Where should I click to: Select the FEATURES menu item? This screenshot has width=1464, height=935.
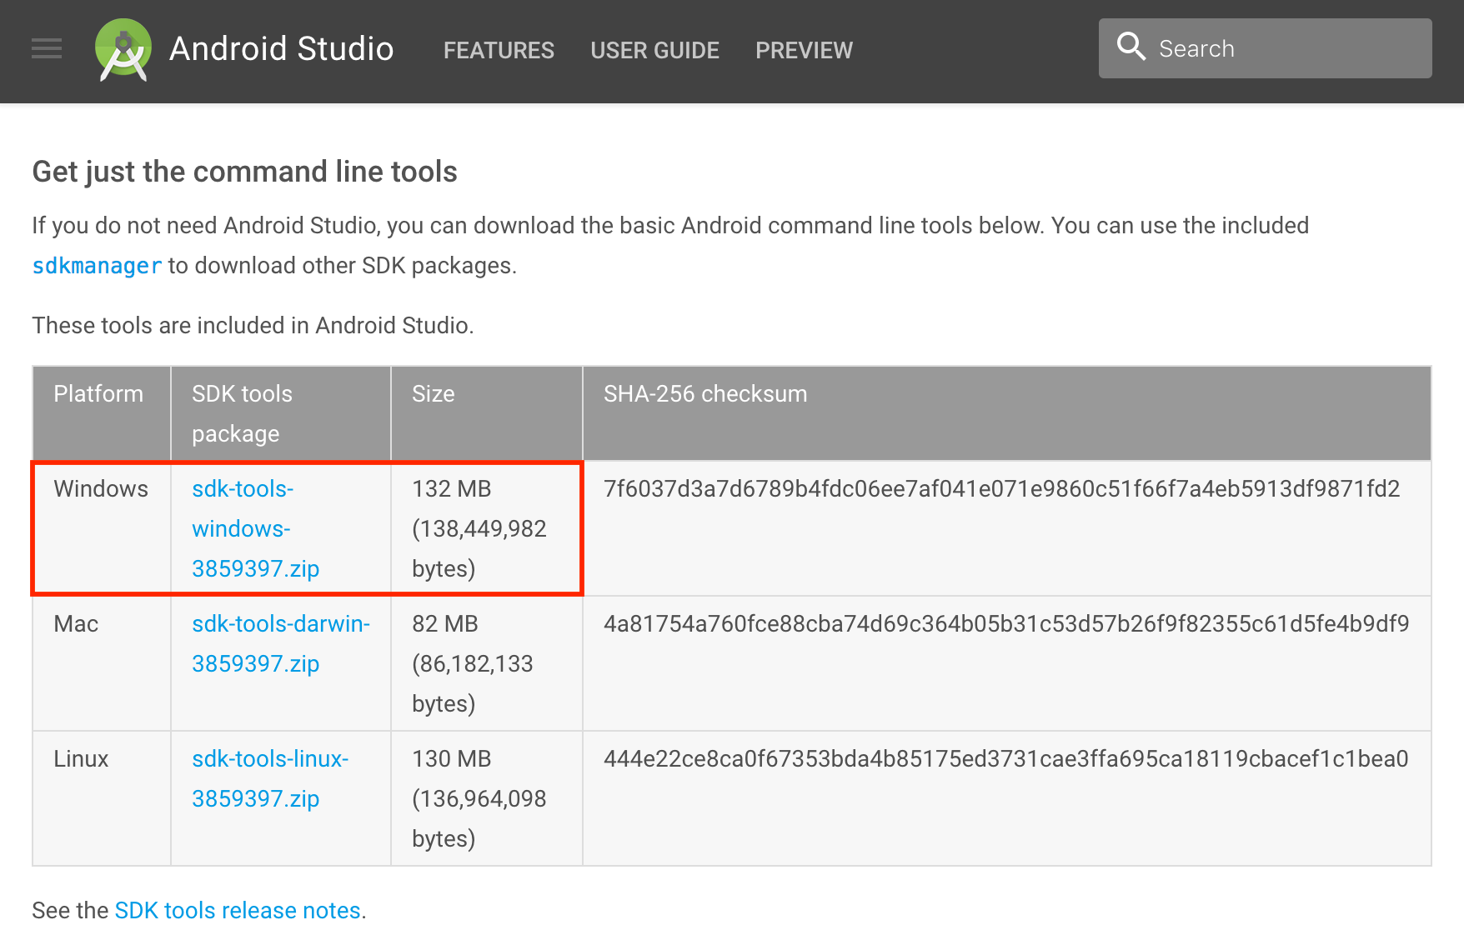pyautogui.click(x=499, y=50)
